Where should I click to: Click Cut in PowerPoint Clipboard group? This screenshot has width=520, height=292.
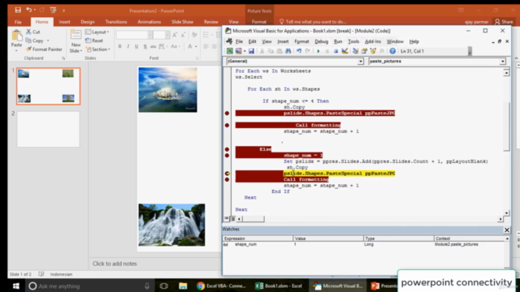(x=32, y=32)
